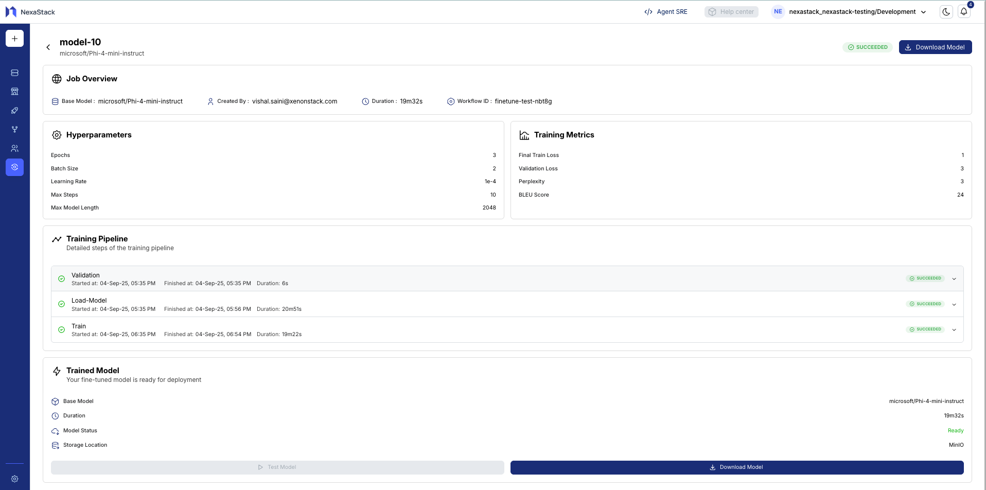986x490 pixels.
Task: Open the server stack sidebar icon
Action: pyautogui.click(x=14, y=73)
